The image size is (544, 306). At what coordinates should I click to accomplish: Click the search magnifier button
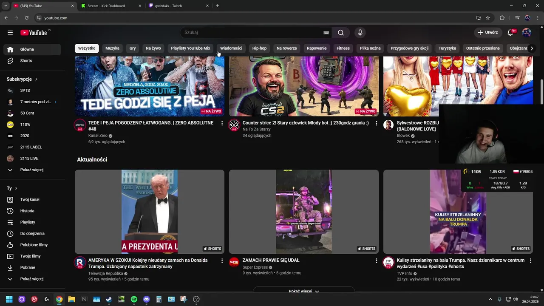[341, 33]
